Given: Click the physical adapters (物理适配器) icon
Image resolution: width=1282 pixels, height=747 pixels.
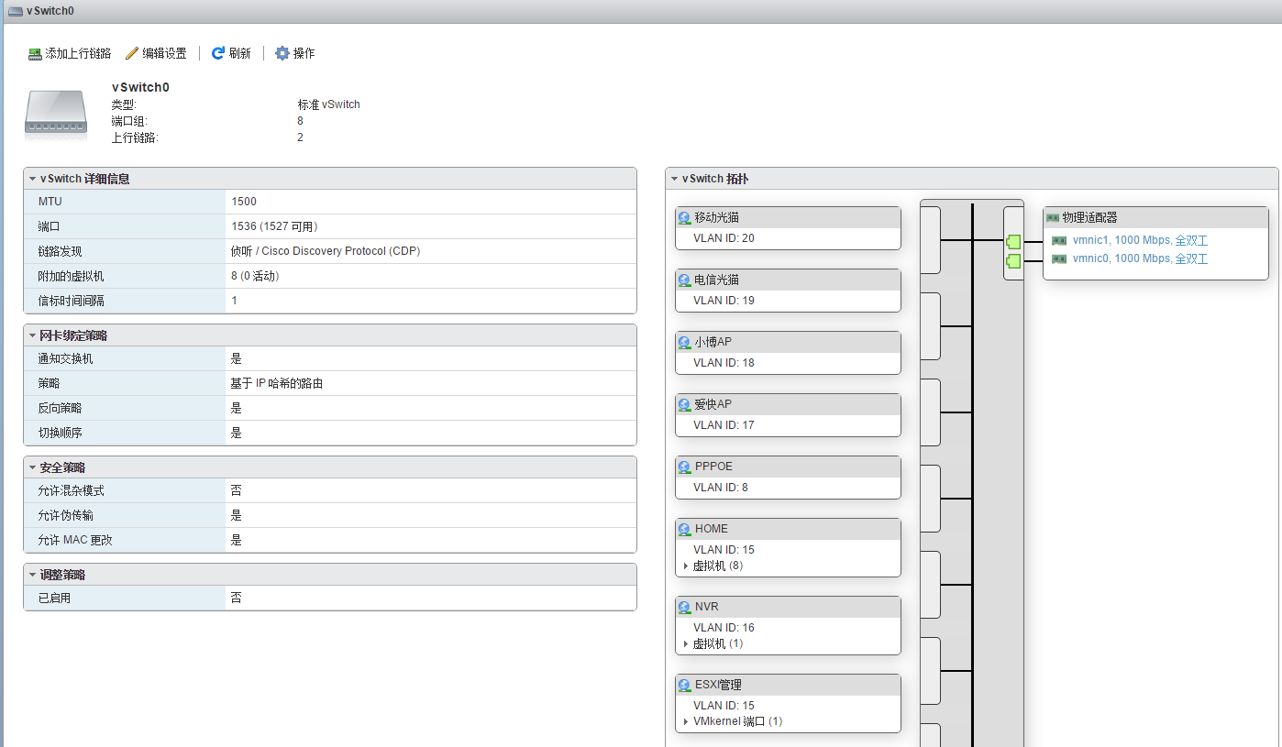Looking at the screenshot, I should pos(1053,218).
